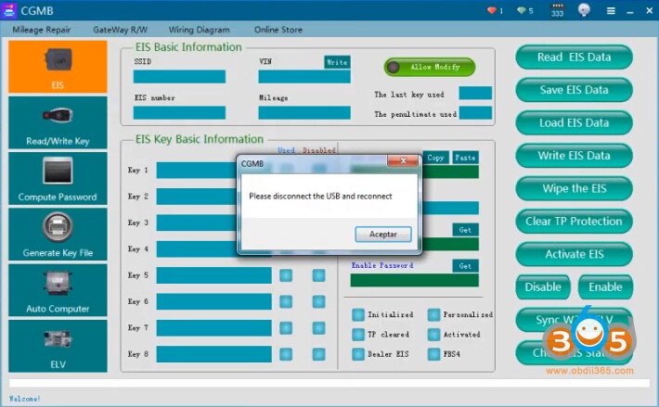The image size is (659, 407).
Task: Toggle the Key 7 Disabled checkbox
Action: [x=318, y=328]
